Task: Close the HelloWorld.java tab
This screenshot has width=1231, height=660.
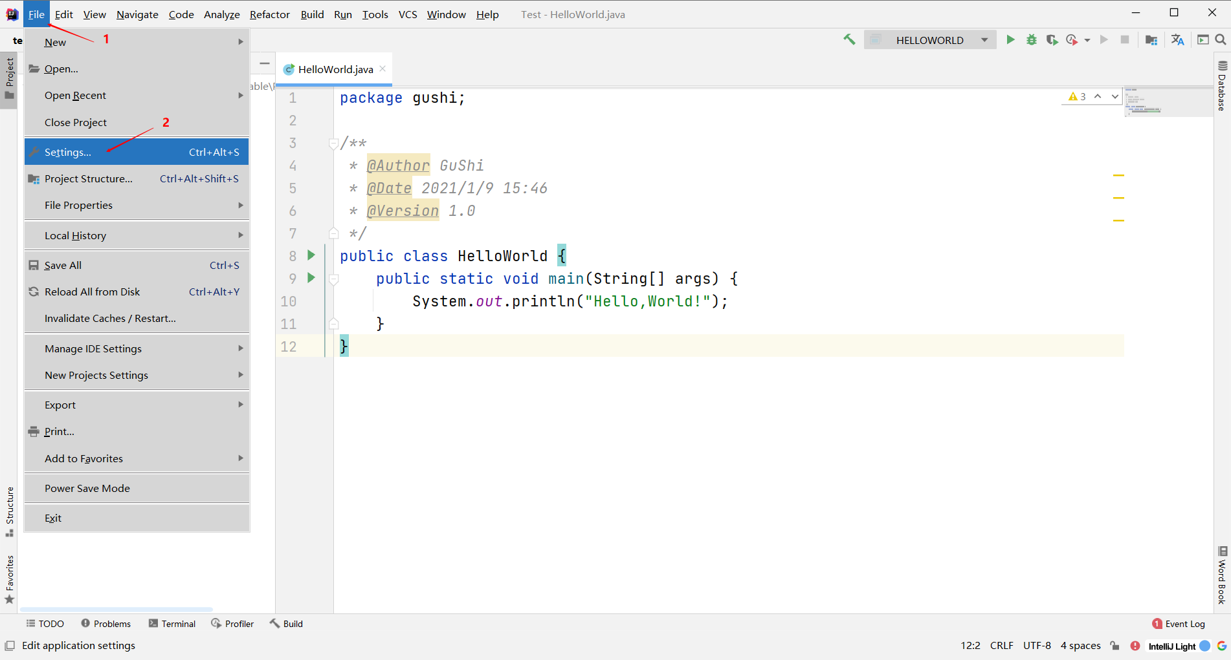Action: 383,69
